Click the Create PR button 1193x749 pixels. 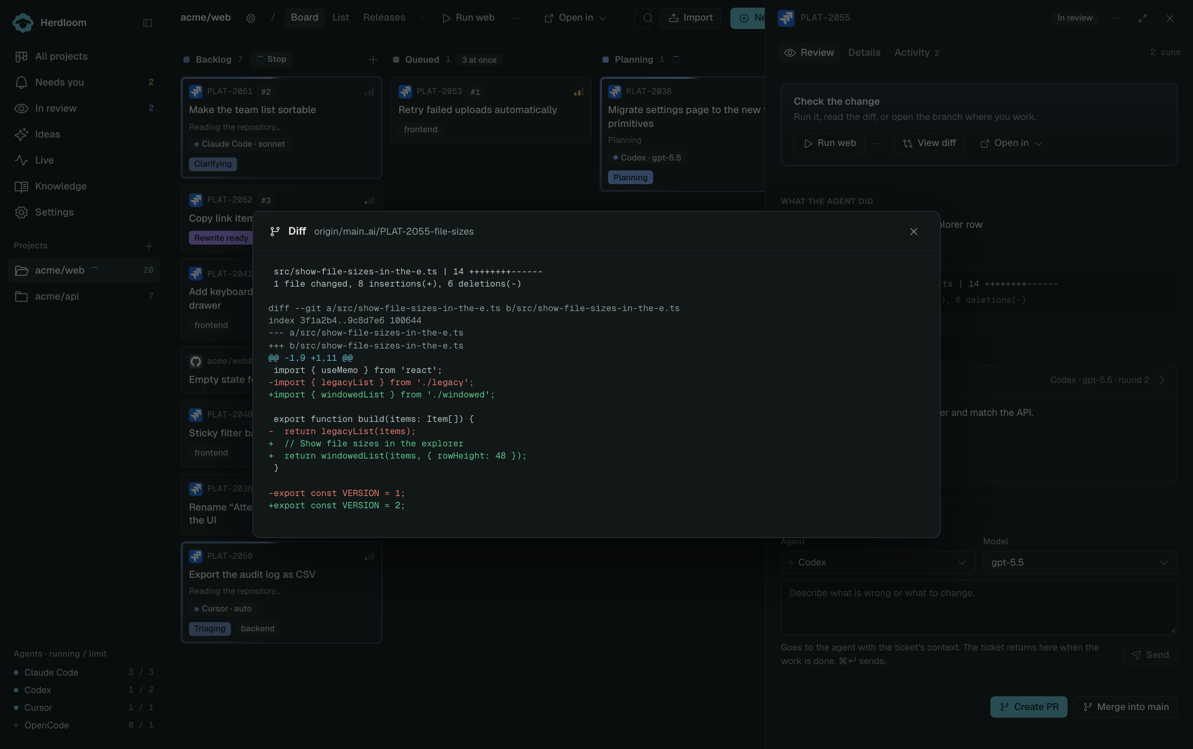(x=1029, y=707)
